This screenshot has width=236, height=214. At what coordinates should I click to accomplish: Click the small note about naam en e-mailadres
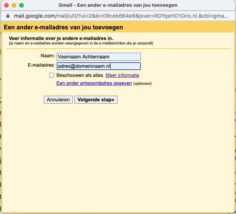pos(81,43)
